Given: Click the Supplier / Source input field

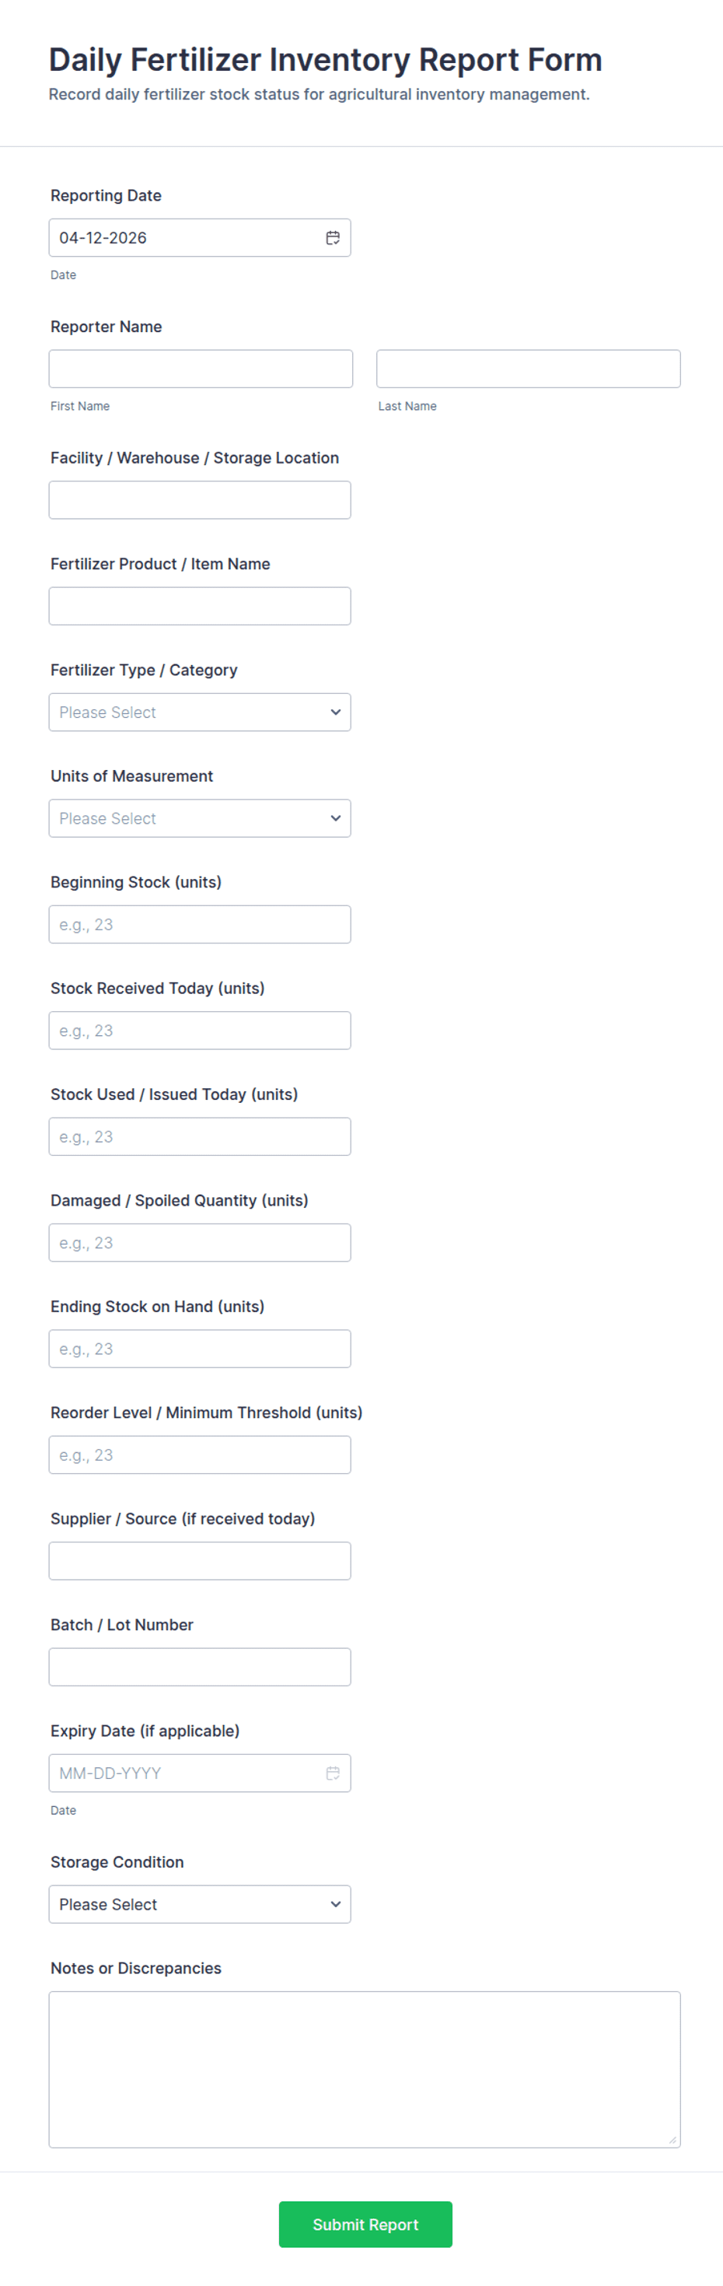Looking at the screenshot, I should [x=200, y=1561].
